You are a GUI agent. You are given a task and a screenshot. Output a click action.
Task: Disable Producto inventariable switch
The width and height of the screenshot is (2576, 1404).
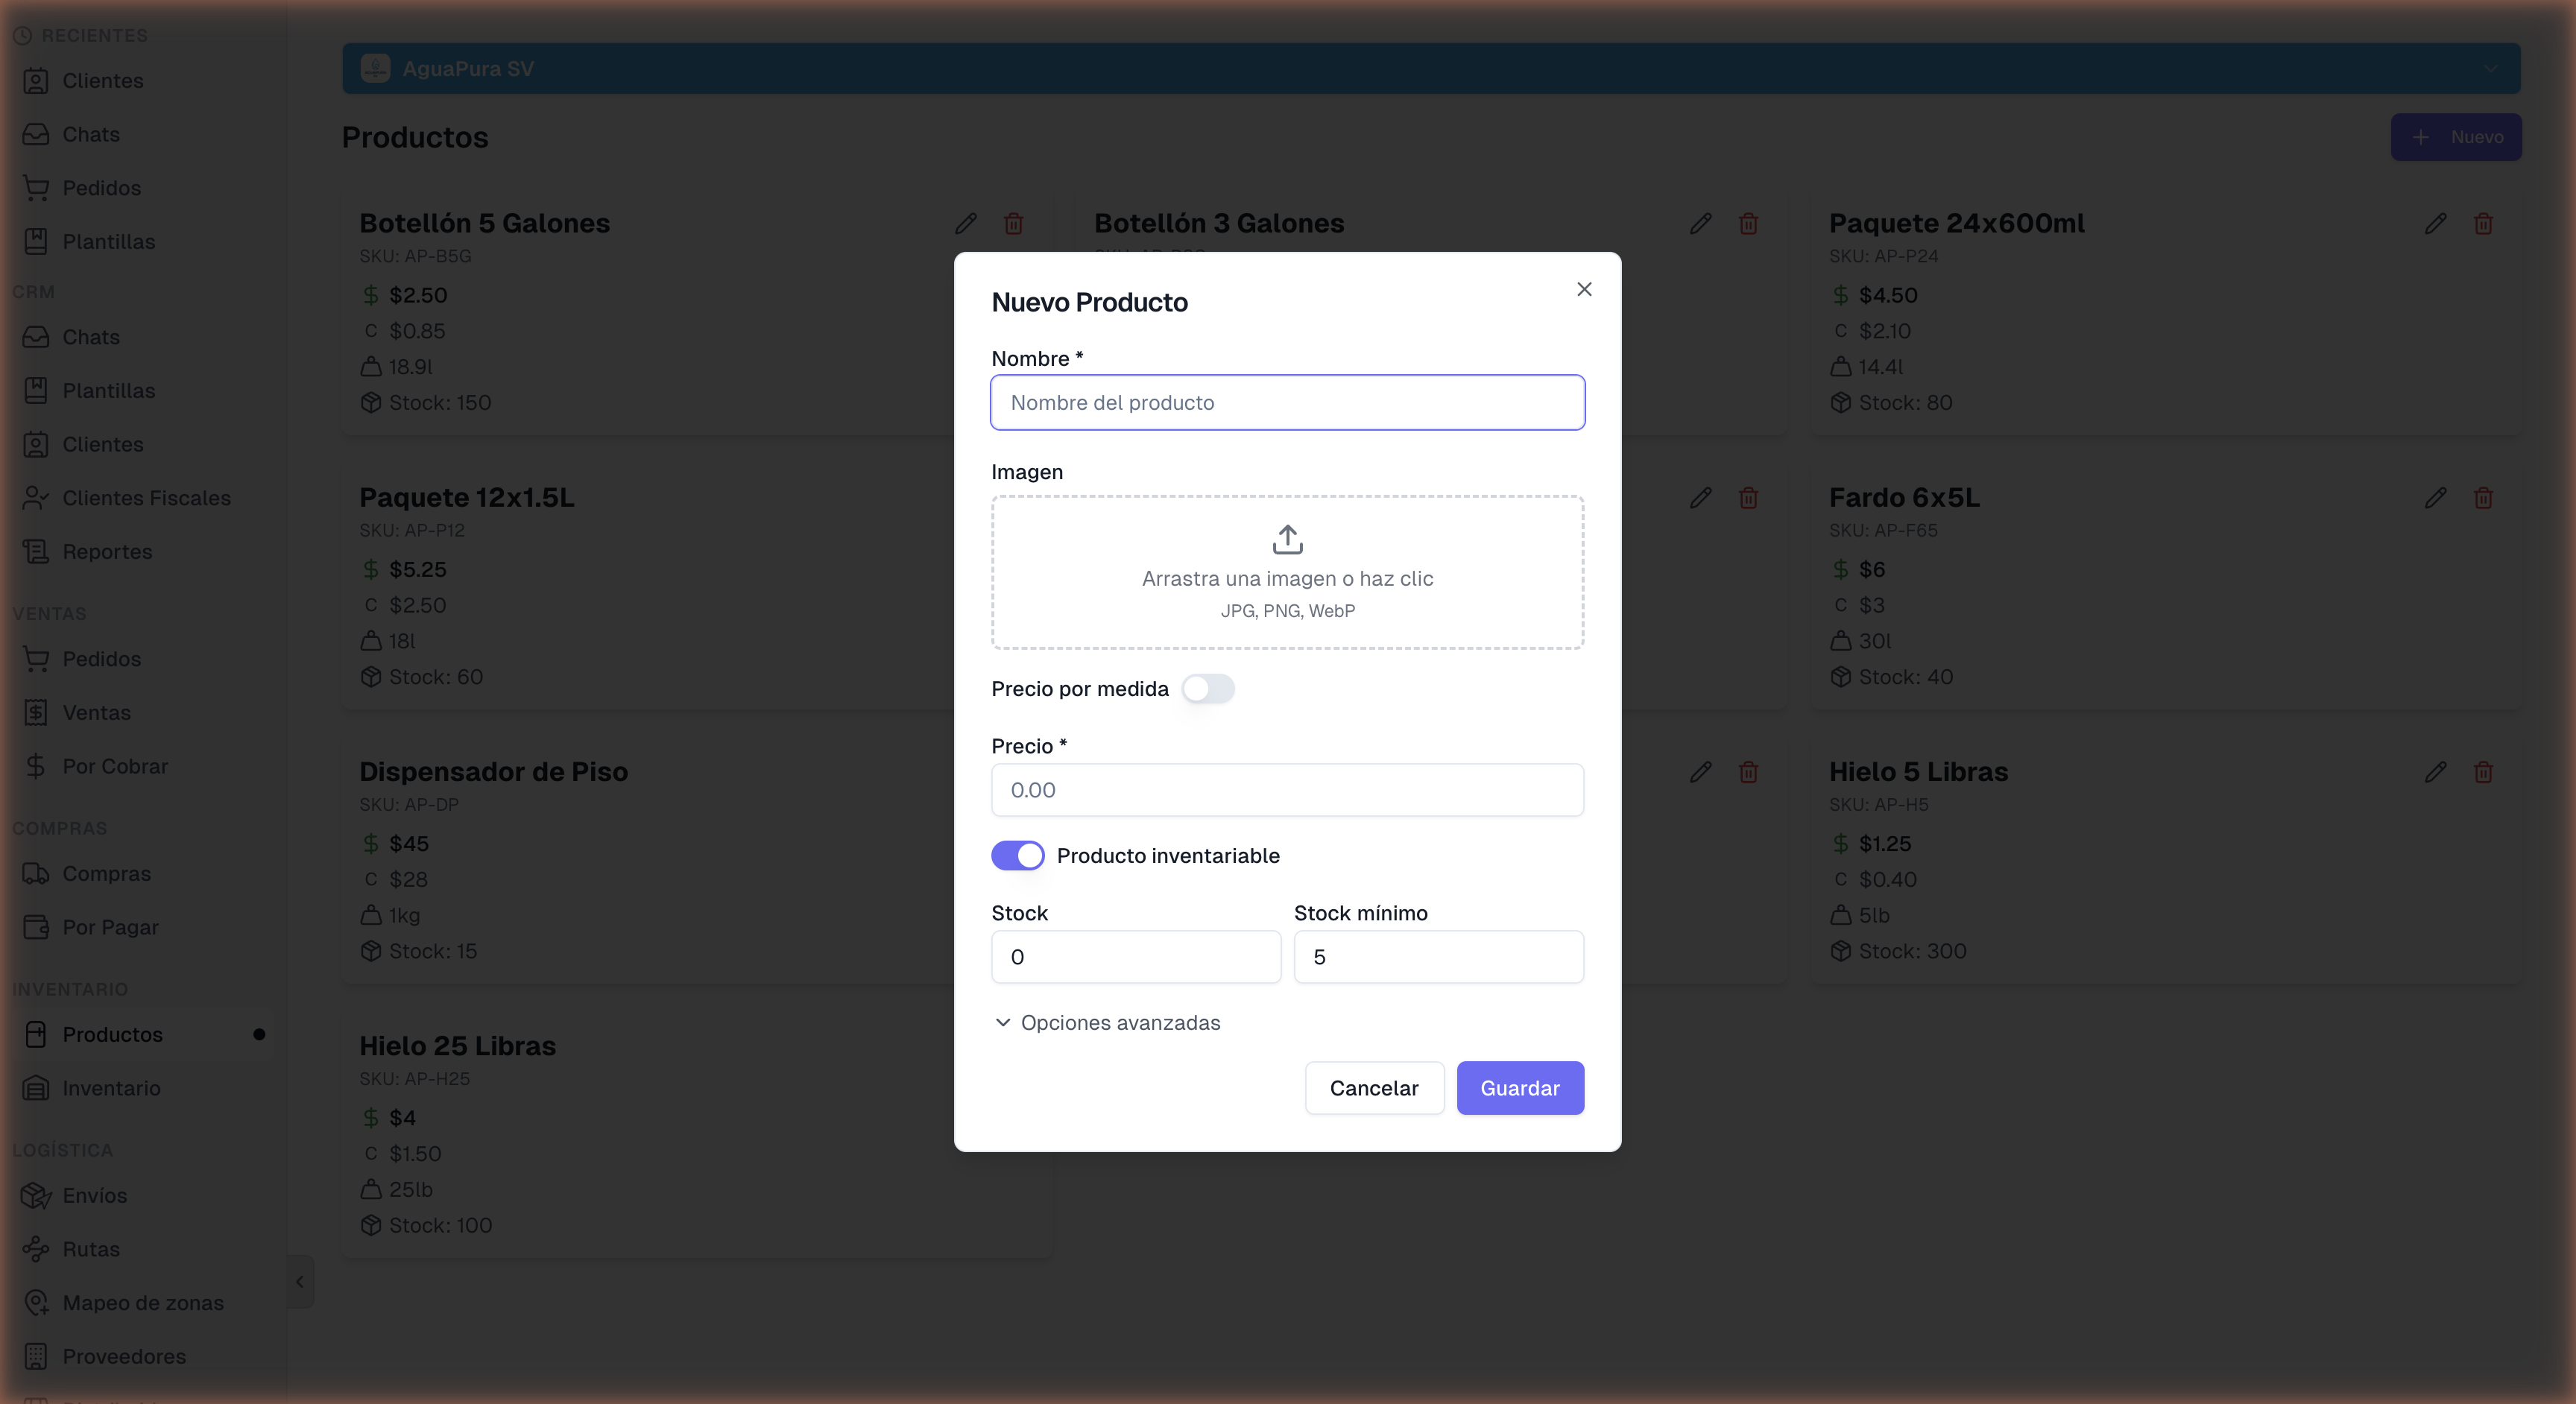pyautogui.click(x=1018, y=856)
